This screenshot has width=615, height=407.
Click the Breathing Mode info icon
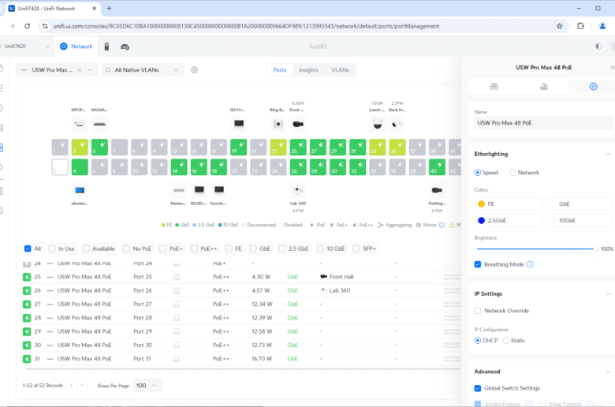pos(530,264)
